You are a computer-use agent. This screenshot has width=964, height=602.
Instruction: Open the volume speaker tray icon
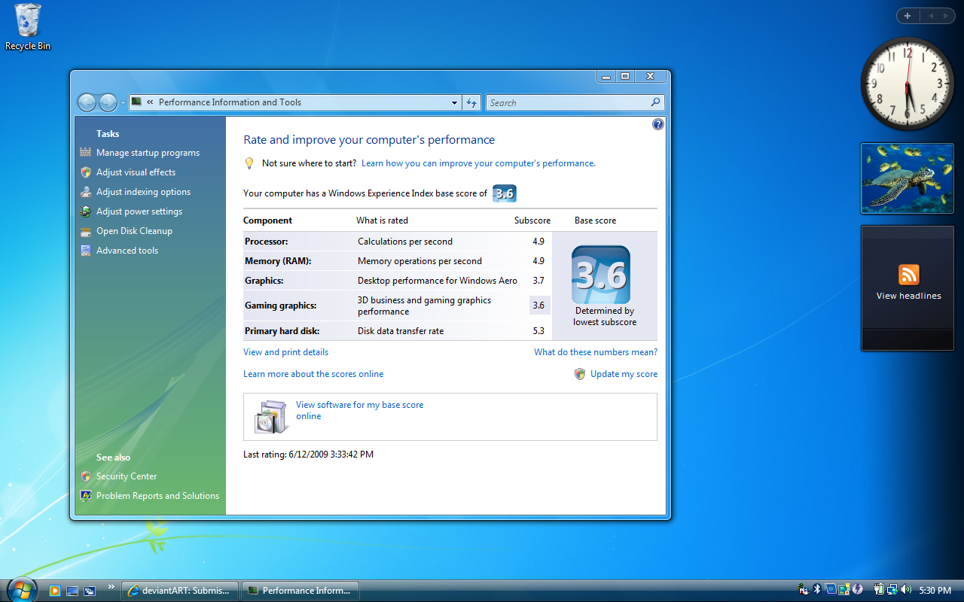(906, 589)
